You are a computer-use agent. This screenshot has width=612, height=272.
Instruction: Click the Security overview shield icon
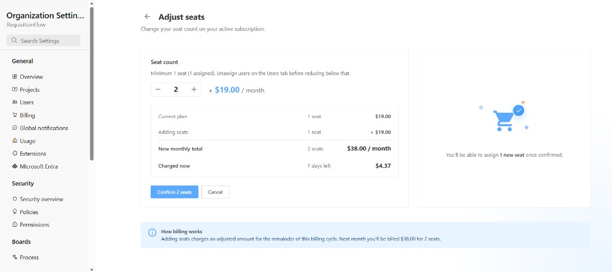click(15, 199)
